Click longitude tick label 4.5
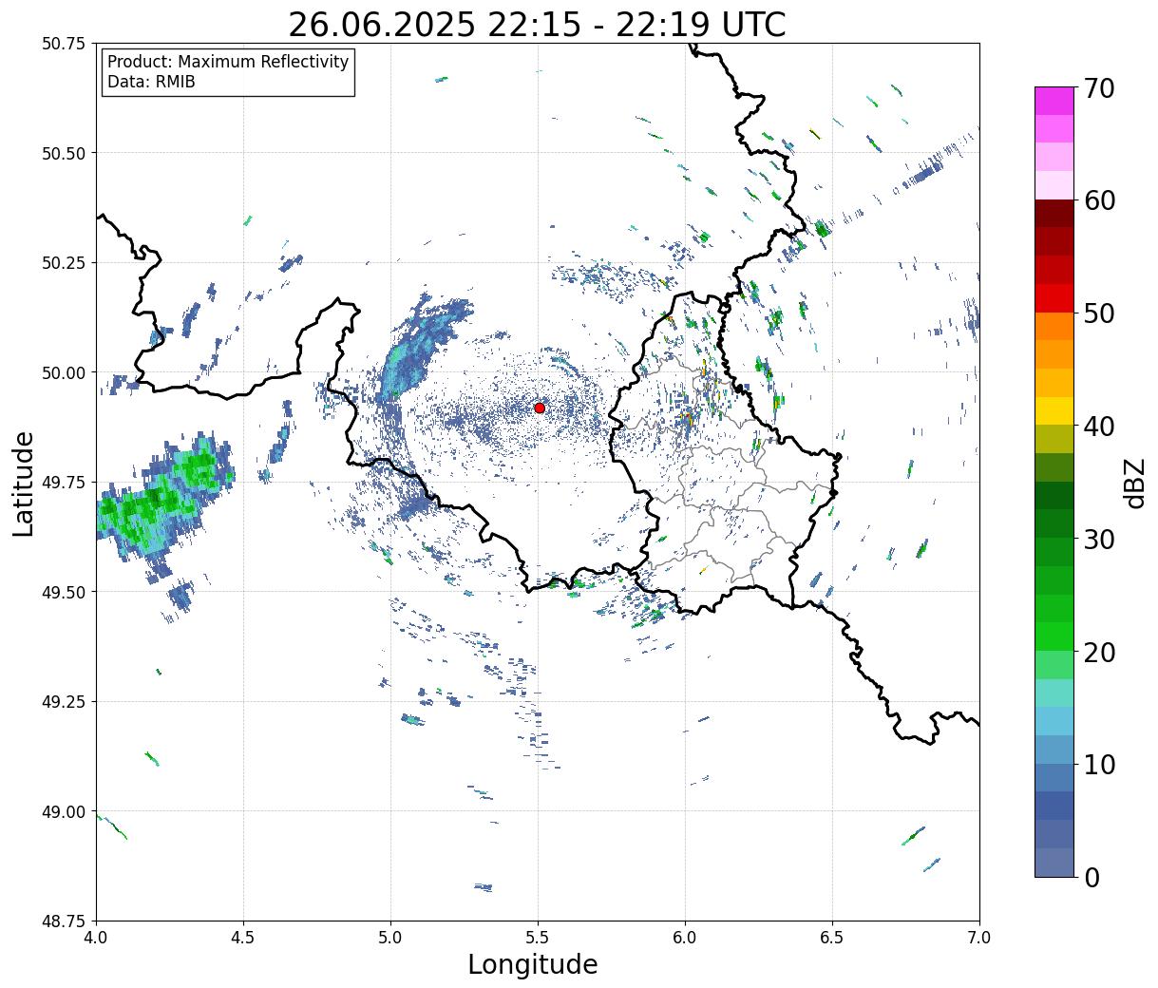 [x=243, y=938]
